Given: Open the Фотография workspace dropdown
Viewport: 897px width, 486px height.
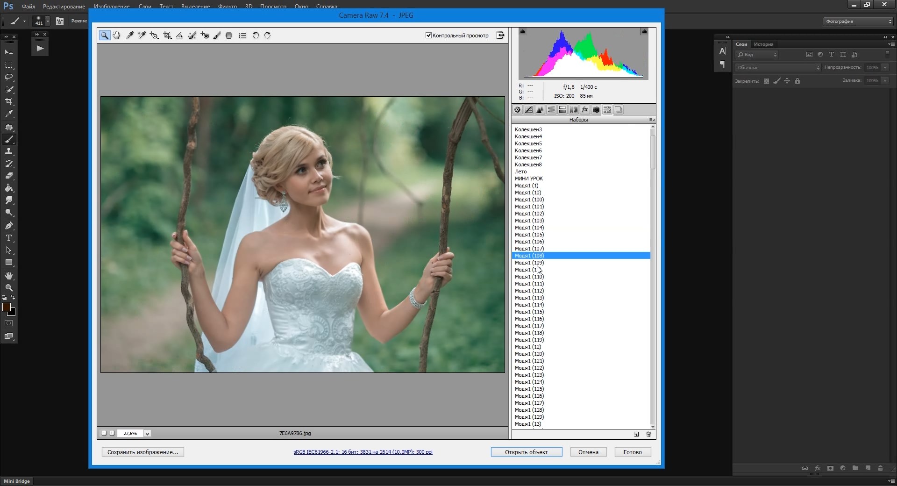Looking at the screenshot, I should [x=858, y=21].
